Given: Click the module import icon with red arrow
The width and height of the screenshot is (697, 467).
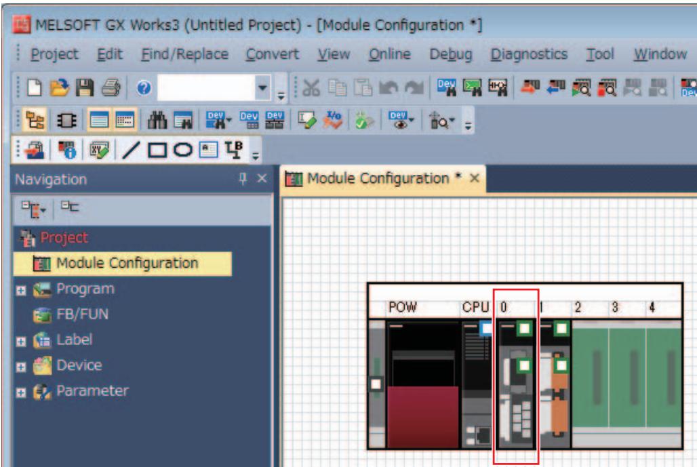Looking at the screenshot, I should pos(35,150).
